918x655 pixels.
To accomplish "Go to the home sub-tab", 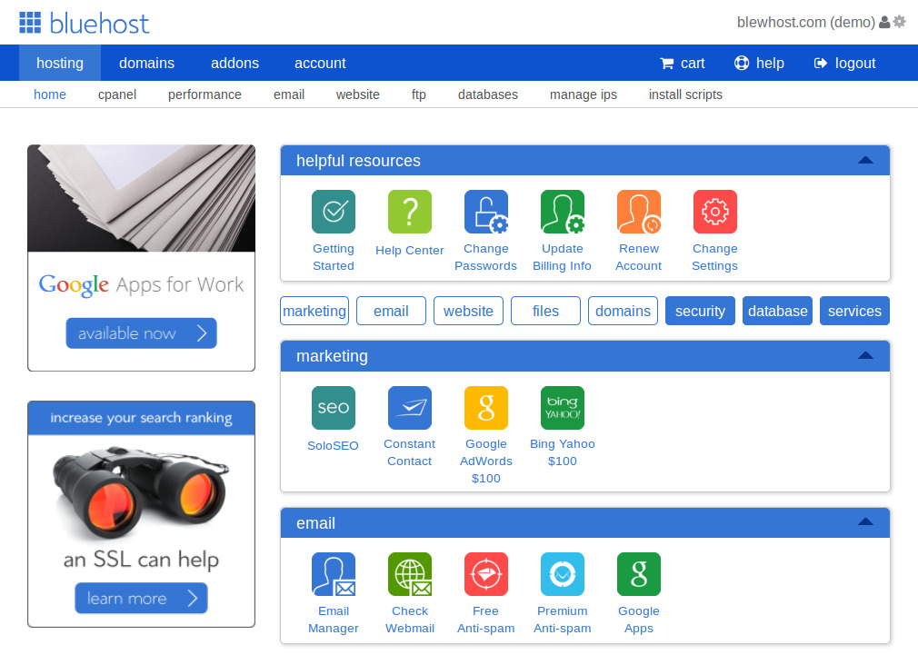I will (50, 94).
